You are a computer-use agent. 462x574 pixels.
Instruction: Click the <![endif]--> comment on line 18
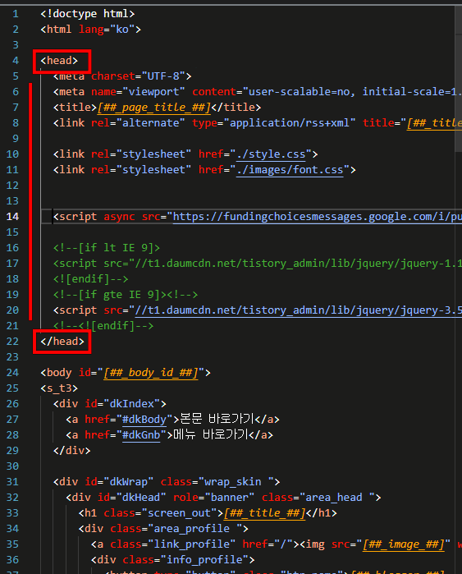pos(91,279)
